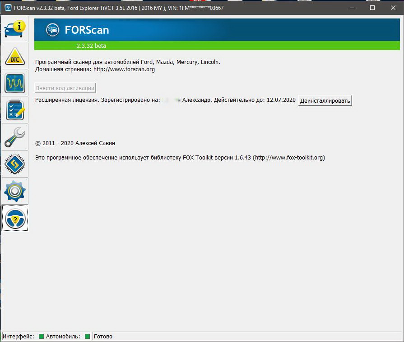Click the fox-toolkit.org URL text

click(x=289, y=158)
